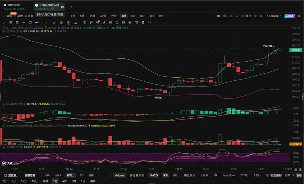Close the ETH/USDT永续 tab

click(x=62, y=7)
